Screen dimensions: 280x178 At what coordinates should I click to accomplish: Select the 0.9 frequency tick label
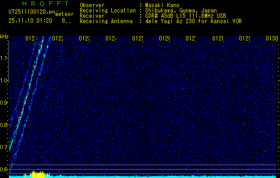tap(4, 103)
